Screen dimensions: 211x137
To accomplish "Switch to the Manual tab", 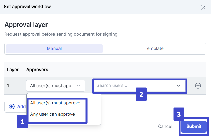I will (54, 49).
